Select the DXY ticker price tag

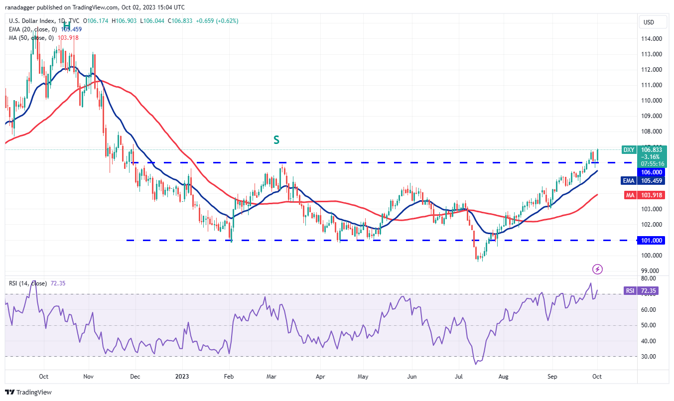point(628,149)
